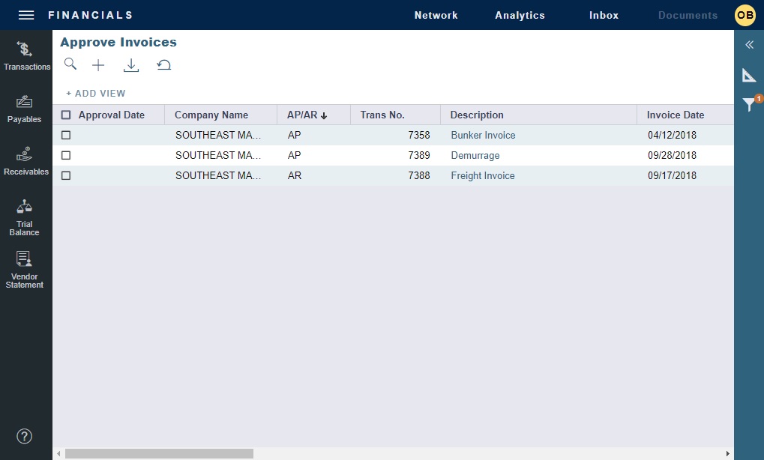Screen dimensions: 764x460
Task: Go to the Analytics menu
Action: point(520,15)
